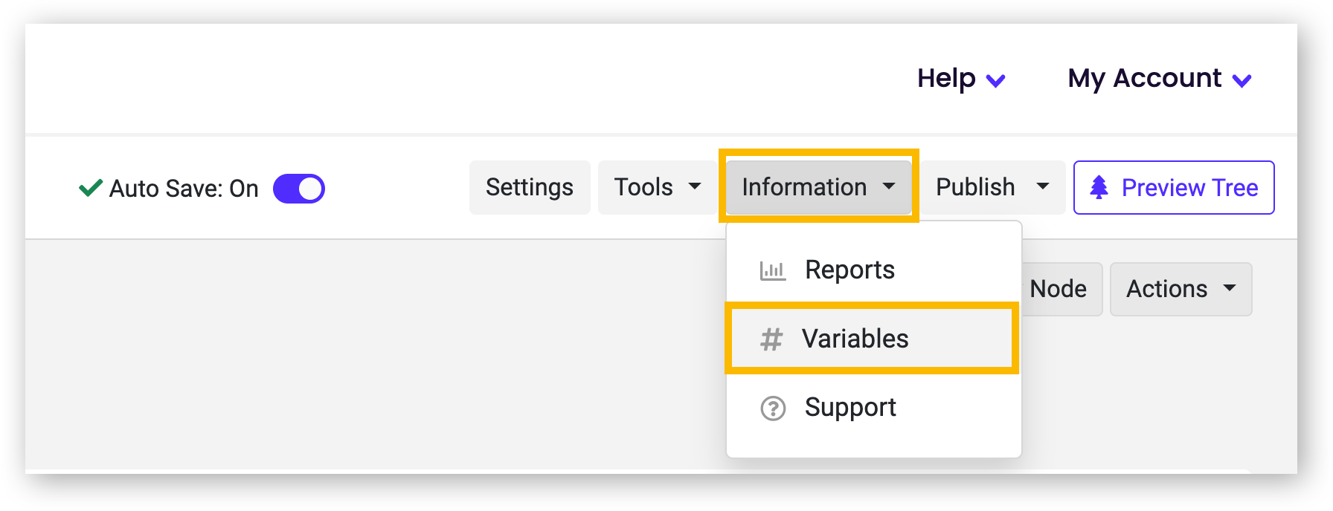The image size is (1333, 511).
Task: Click the Reports bar chart icon
Action: tap(773, 270)
